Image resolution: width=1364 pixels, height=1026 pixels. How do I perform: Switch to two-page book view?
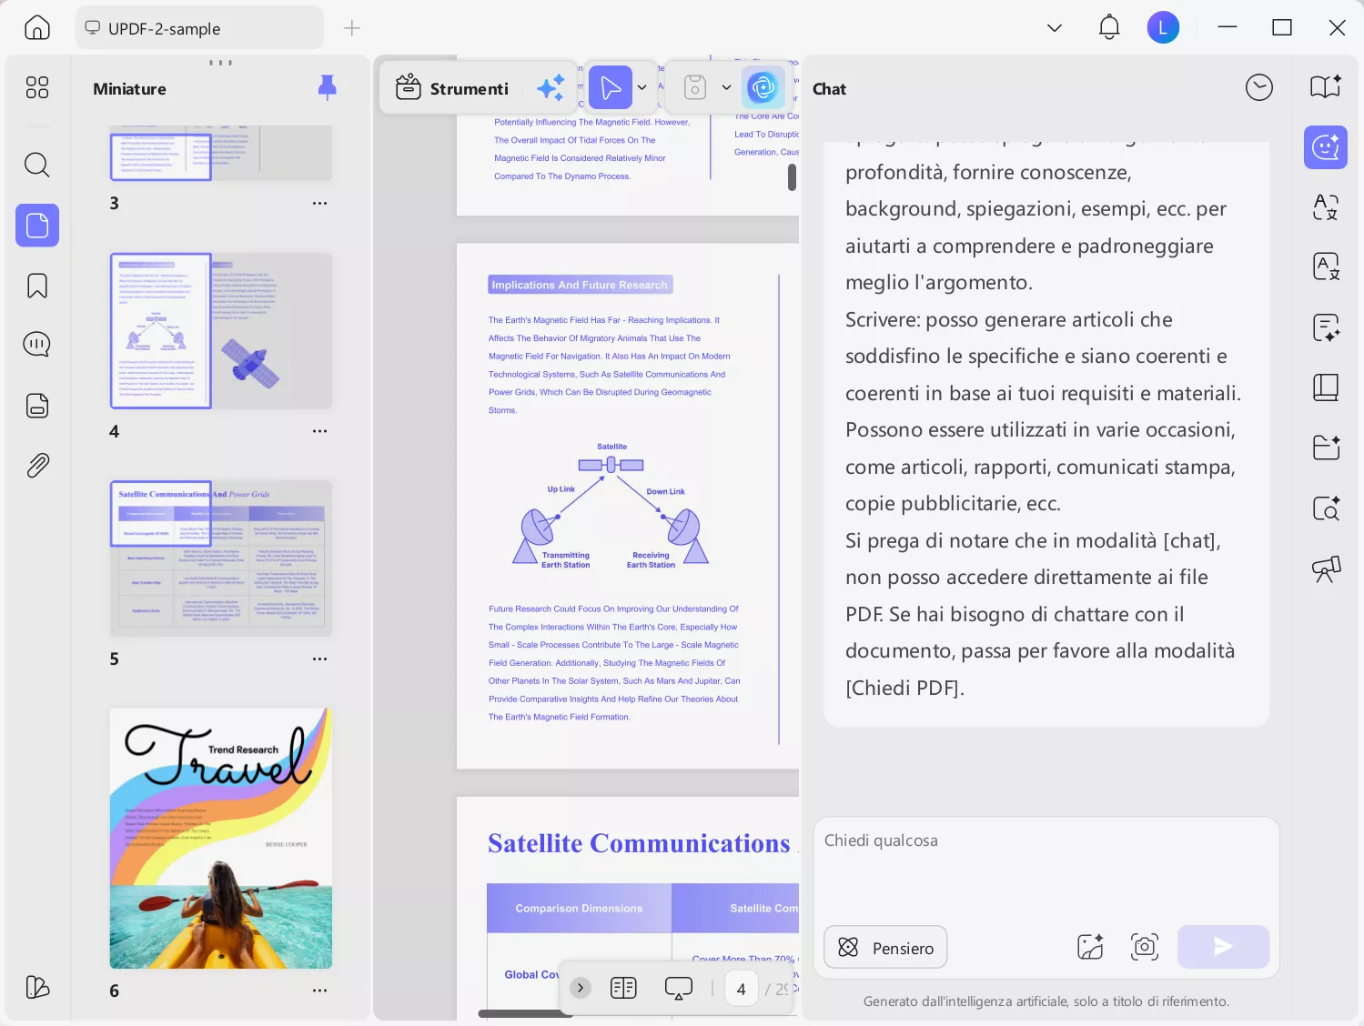[x=623, y=988]
